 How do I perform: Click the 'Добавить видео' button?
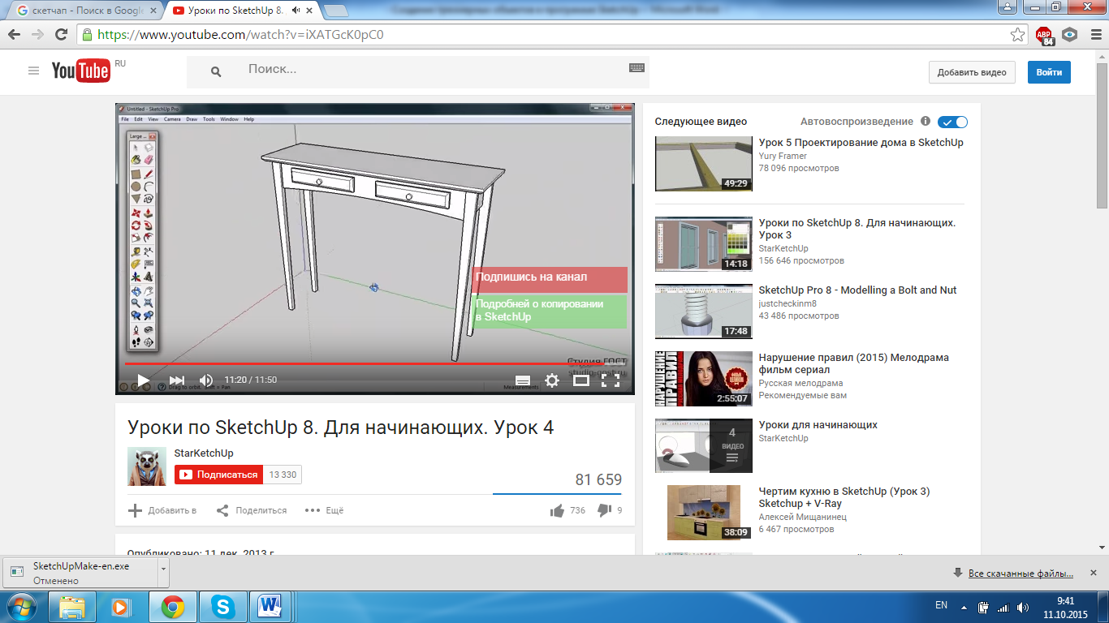click(x=972, y=72)
